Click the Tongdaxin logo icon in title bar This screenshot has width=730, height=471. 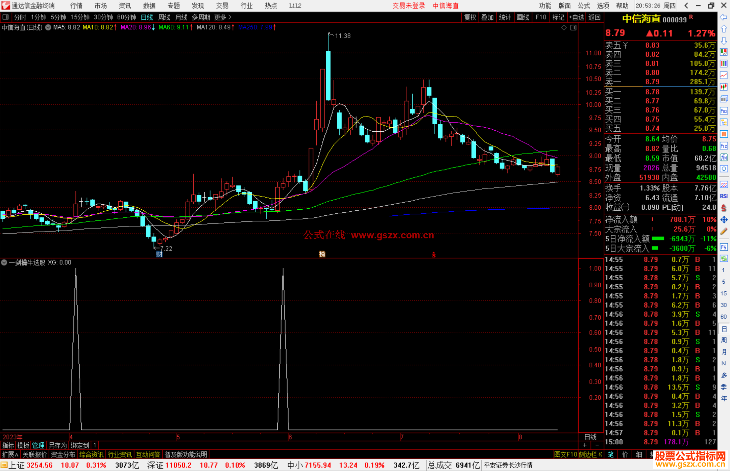tap(6, 5)
